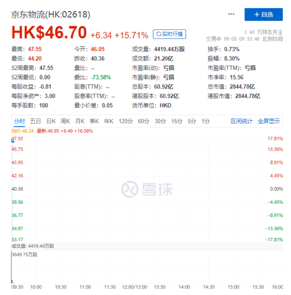Click the blue price dot on chart
This screenshot has height=295, width=291.
pos(13,142)
